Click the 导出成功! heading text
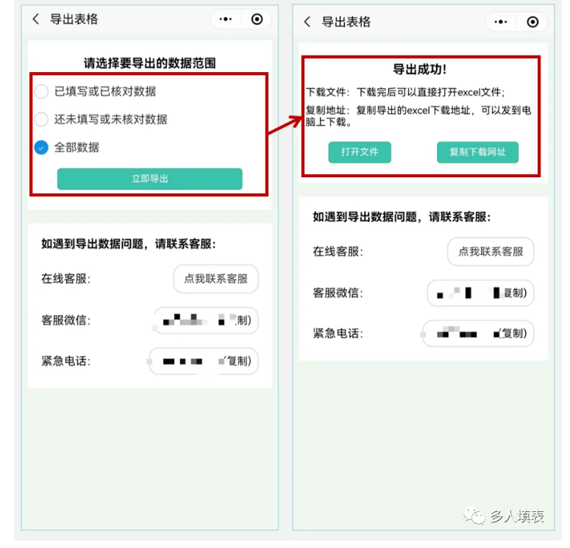Screen dimensions: 570x548 pos(419,69)
